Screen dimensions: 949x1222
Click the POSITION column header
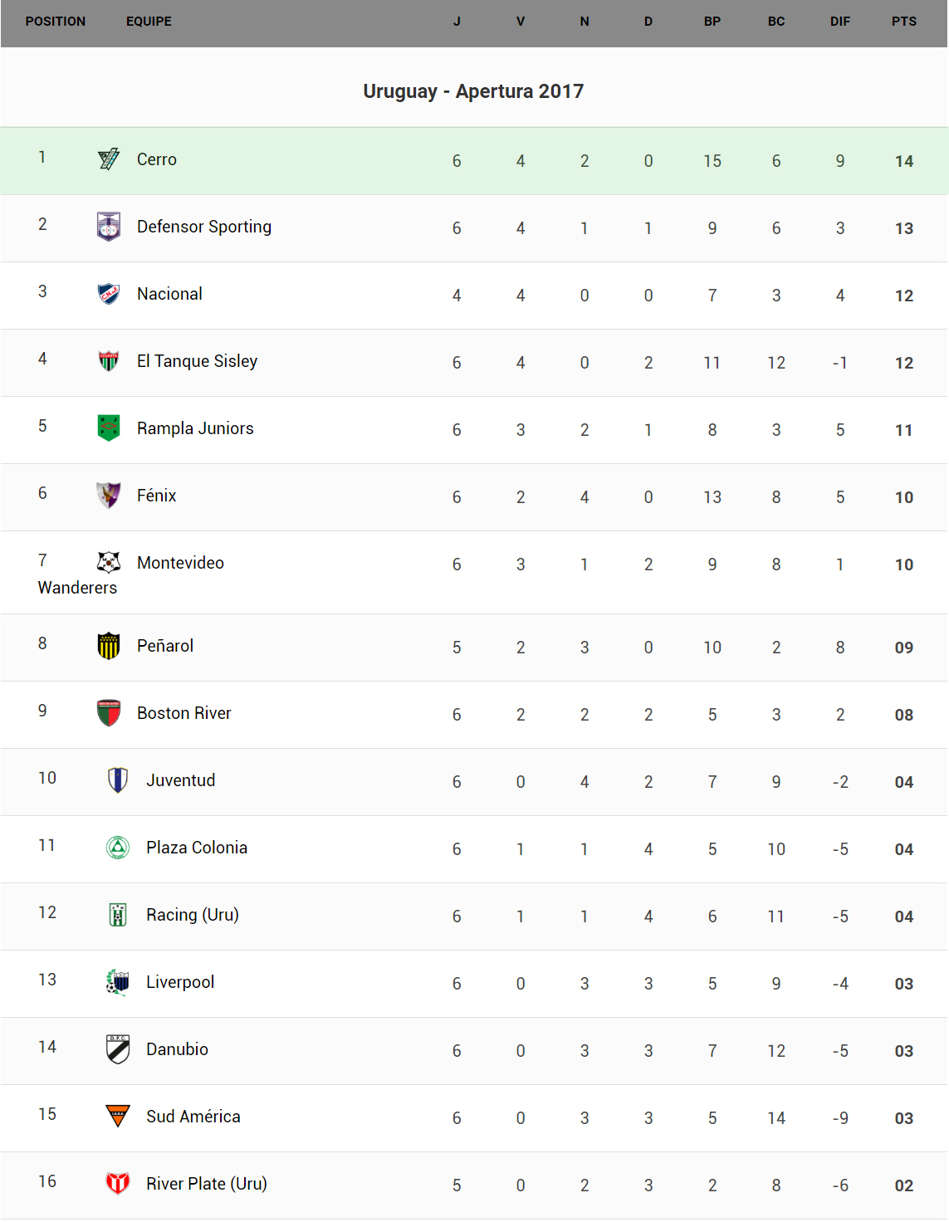tap(56, 22)
